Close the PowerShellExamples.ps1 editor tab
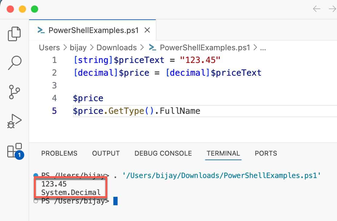Viewport: 337px width, 221px height. (x=147, y=30)
